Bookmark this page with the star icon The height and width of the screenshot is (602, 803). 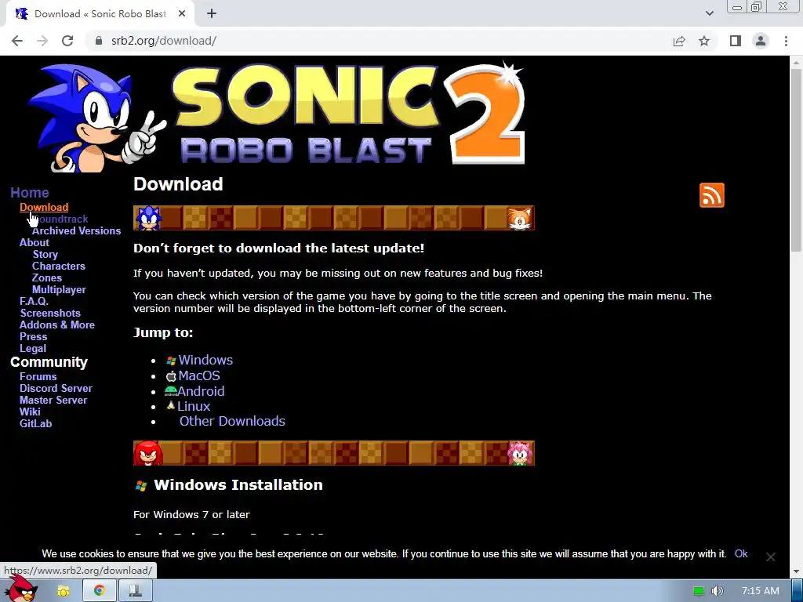[x=704, y=41]
